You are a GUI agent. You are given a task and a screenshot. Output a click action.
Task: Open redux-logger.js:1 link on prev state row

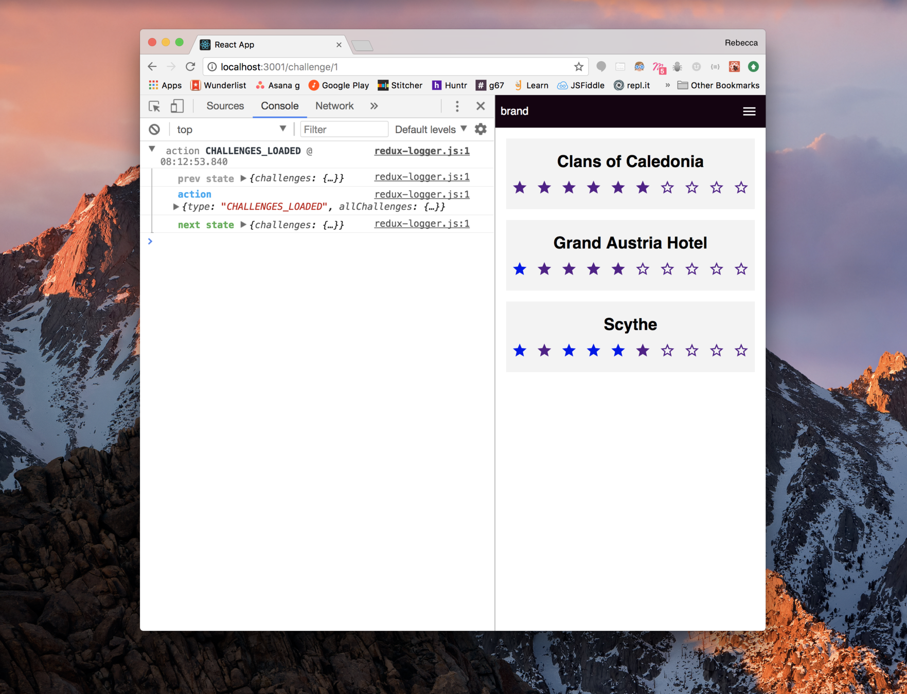tap(422, 177)
